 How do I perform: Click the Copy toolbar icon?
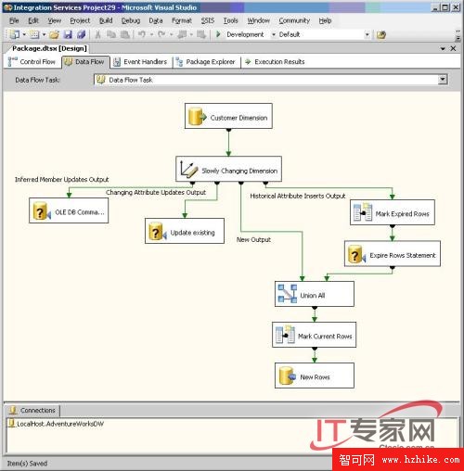point(111,34)
